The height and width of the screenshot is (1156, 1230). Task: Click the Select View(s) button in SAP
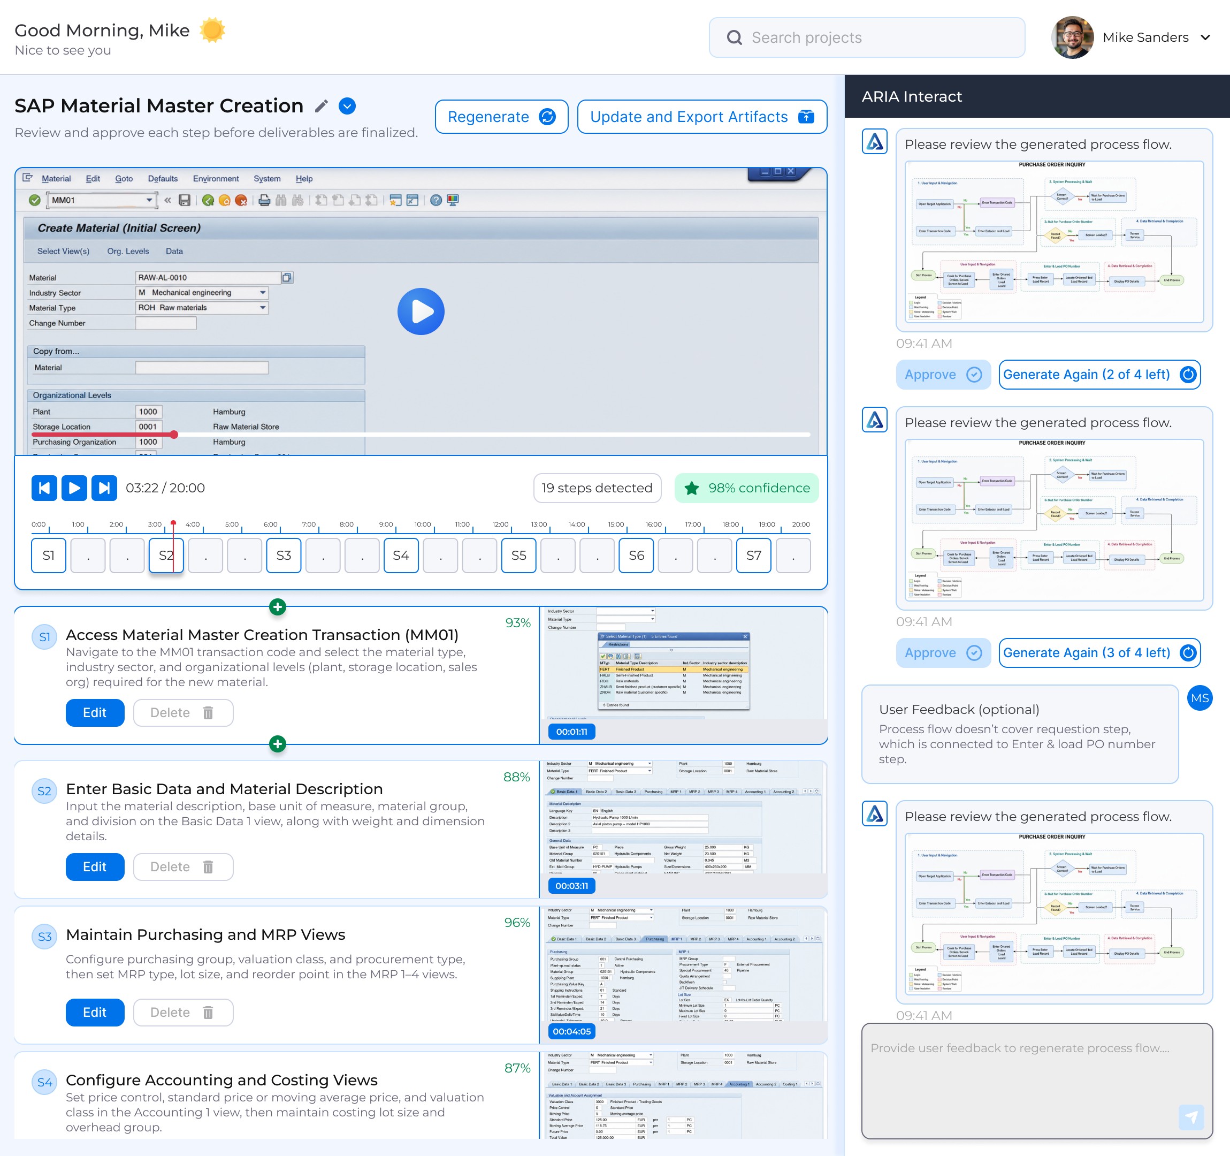(x=63, y=251)
